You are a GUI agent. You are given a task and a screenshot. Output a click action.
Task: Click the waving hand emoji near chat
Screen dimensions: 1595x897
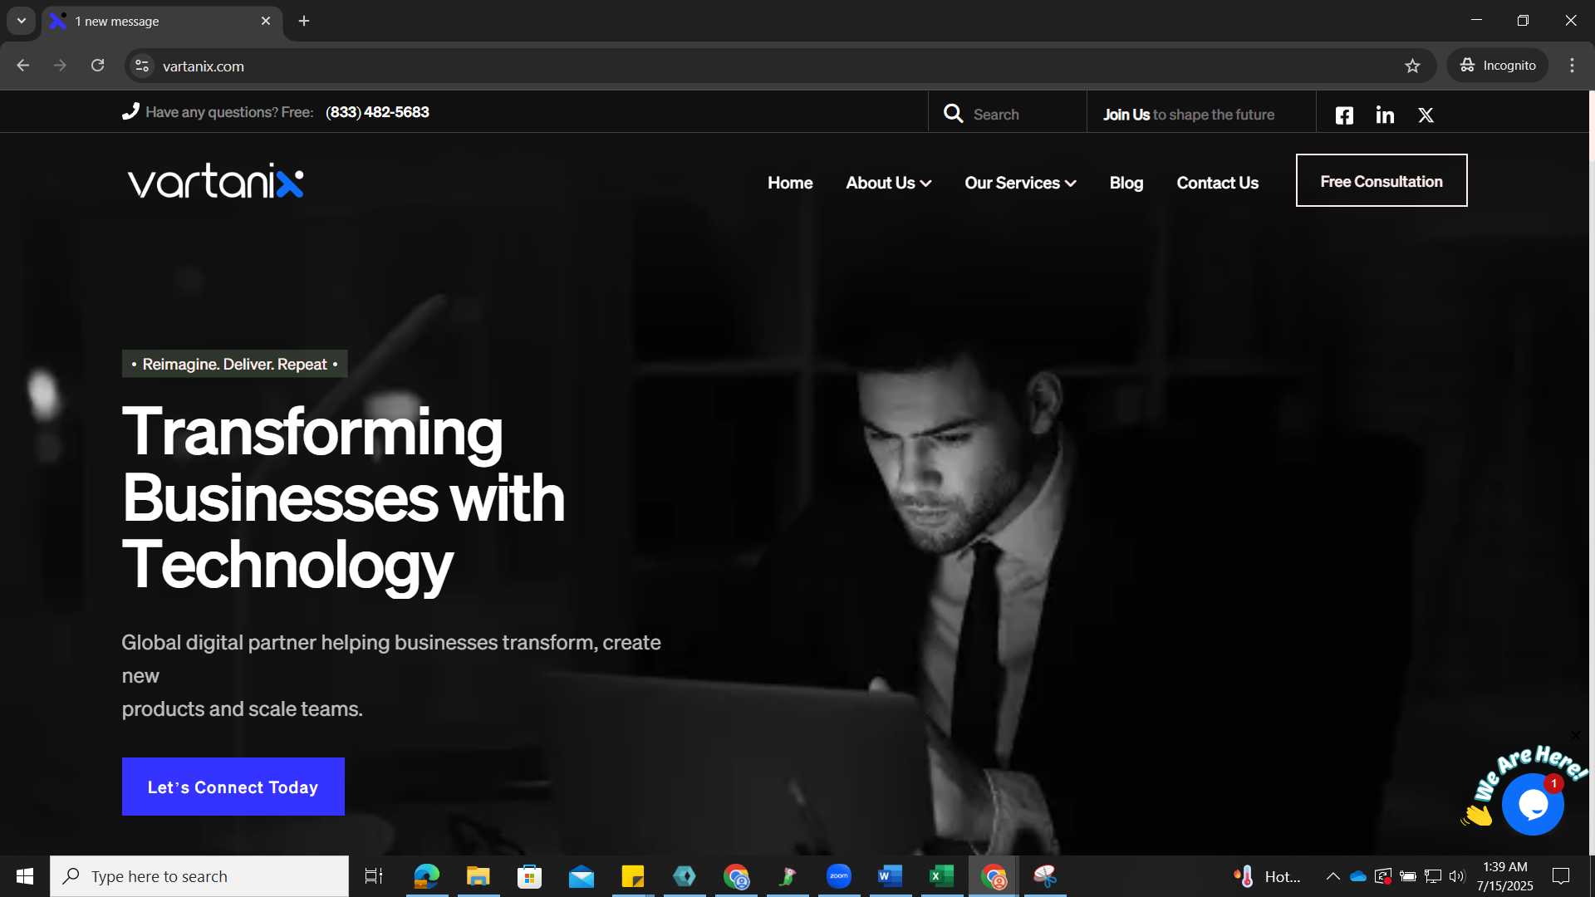click(x=1477, y=814)
